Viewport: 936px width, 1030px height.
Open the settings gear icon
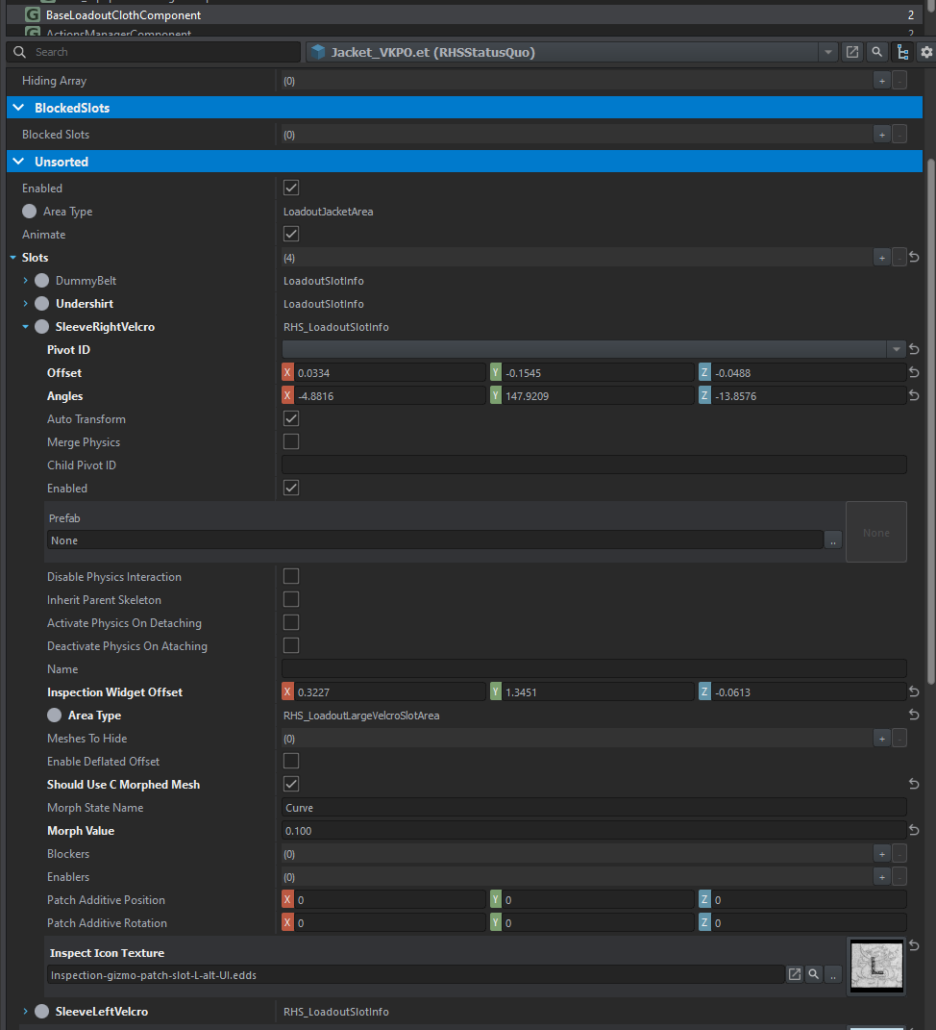tap(926, 52)
